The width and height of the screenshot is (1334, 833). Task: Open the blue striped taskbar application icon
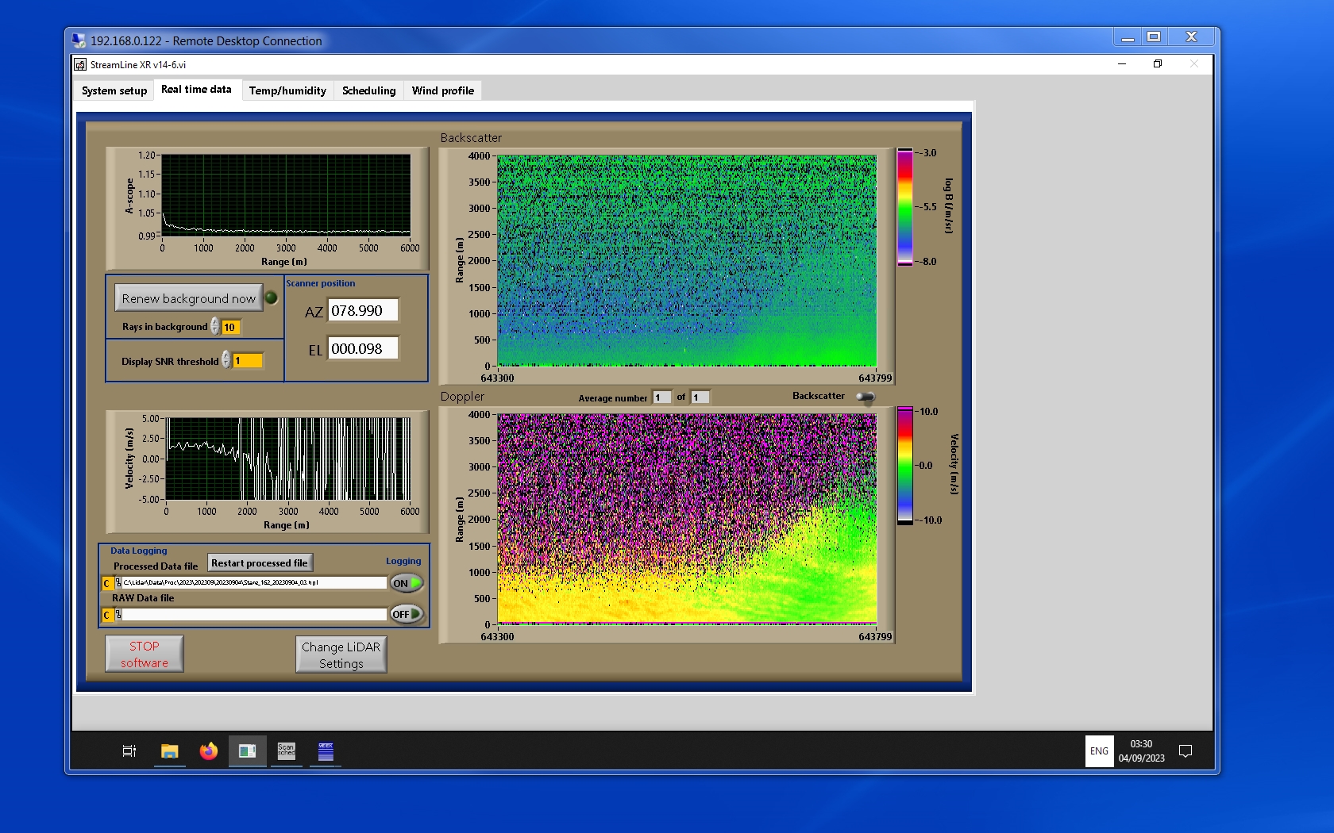tap(326, 750)
